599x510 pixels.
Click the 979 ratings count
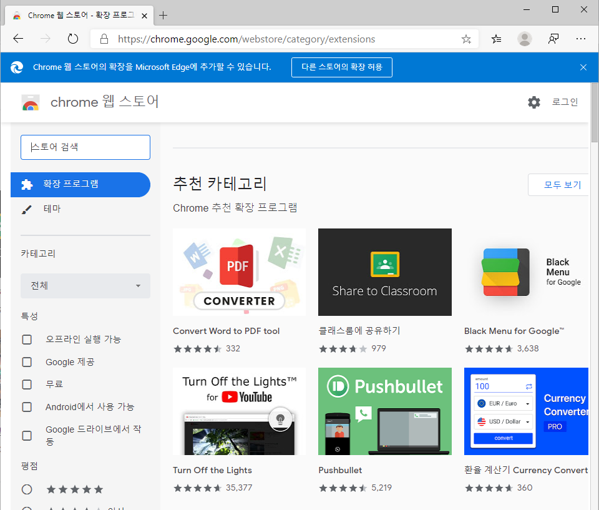pos(379,349)
